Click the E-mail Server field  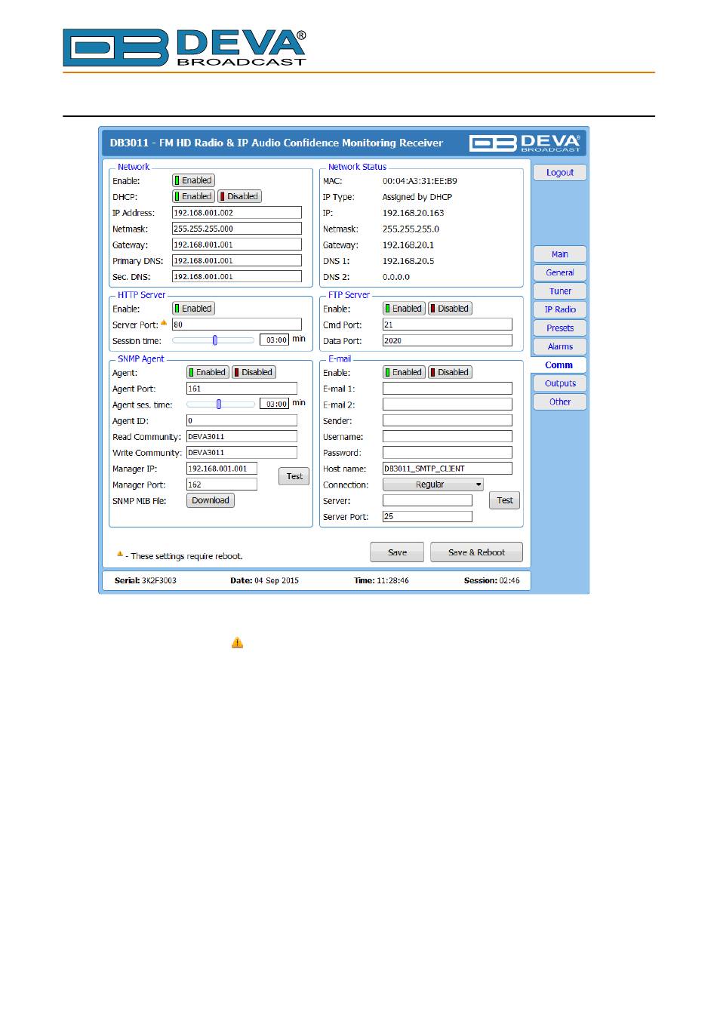click(x=427, y=500)
